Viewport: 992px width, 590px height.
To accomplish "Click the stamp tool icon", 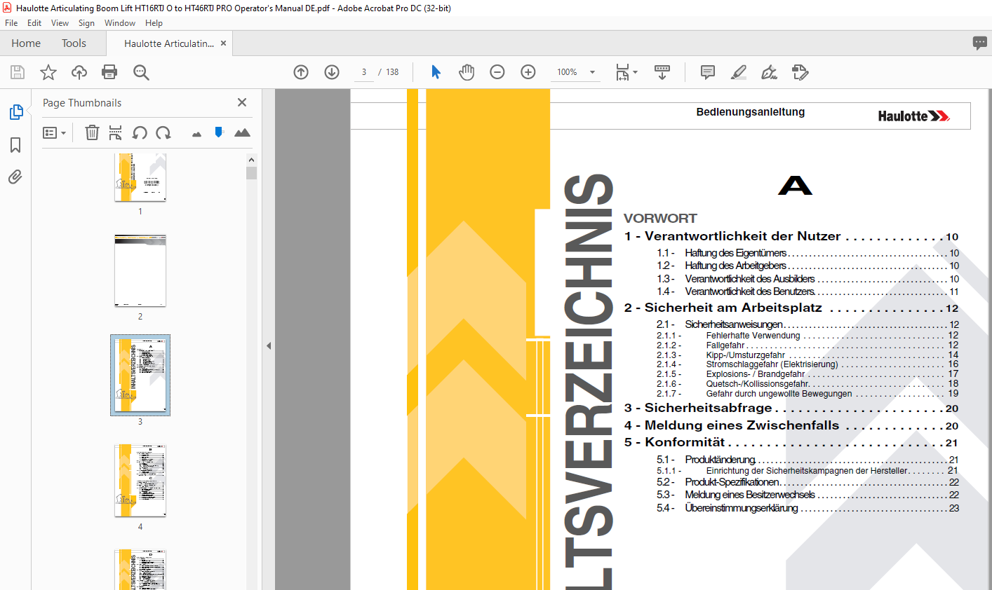I will pos(800,72).
